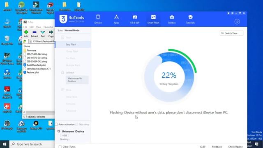Click the V2.59 version label
Viewport: 263px width, 148px height.
(203, 147)
